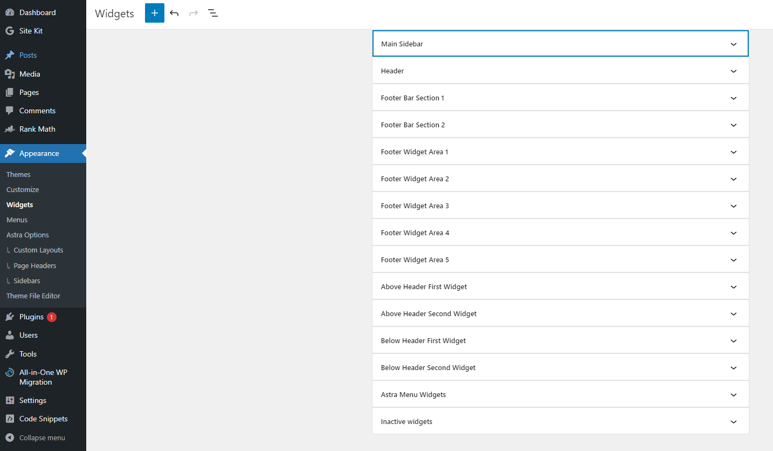Open the Document Overview list view icon

pos(212,12)
